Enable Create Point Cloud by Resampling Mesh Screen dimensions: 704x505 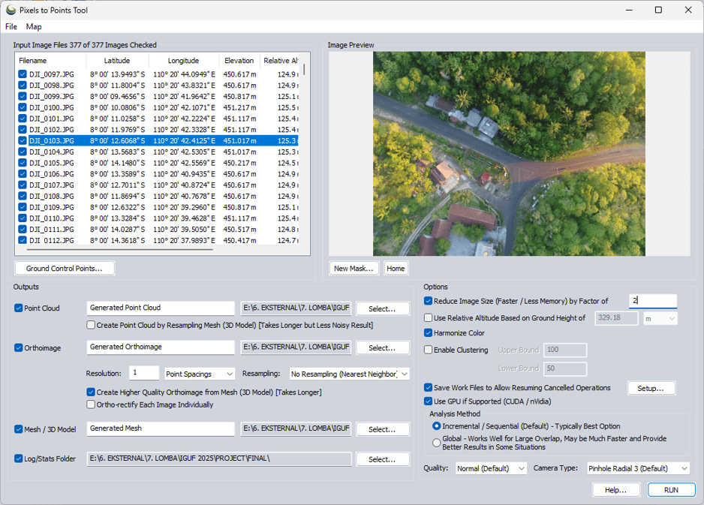coord(91,324)
